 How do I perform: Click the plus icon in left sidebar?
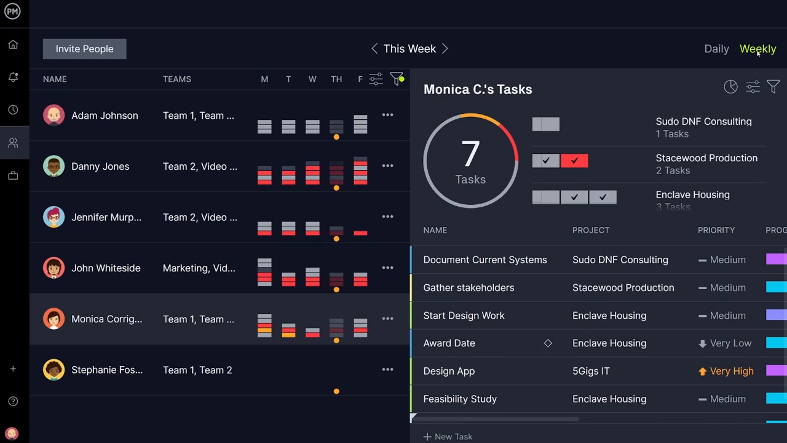pos(13,369)
